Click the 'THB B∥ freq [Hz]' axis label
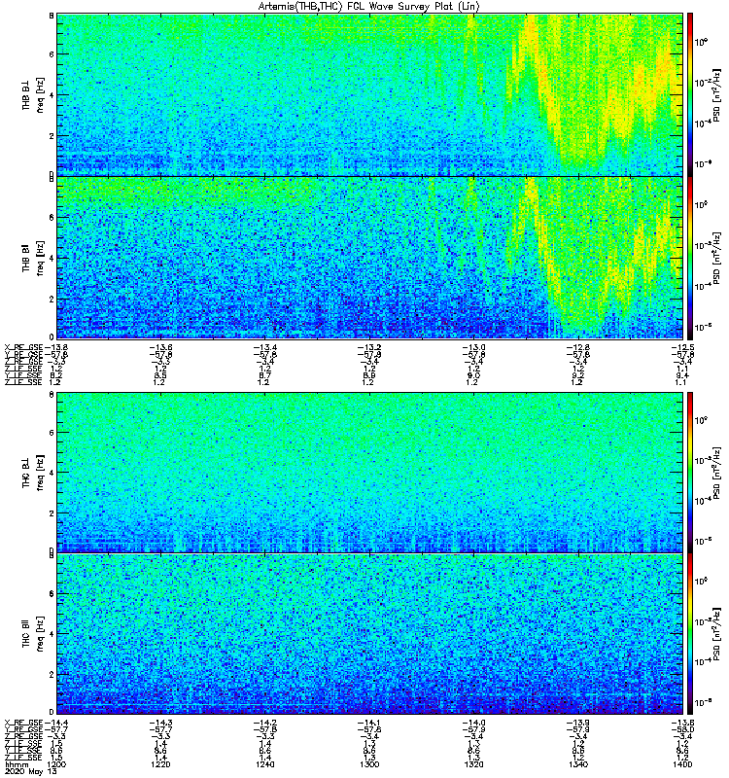Viewport: 729px width, 778px height. (33, 258)
